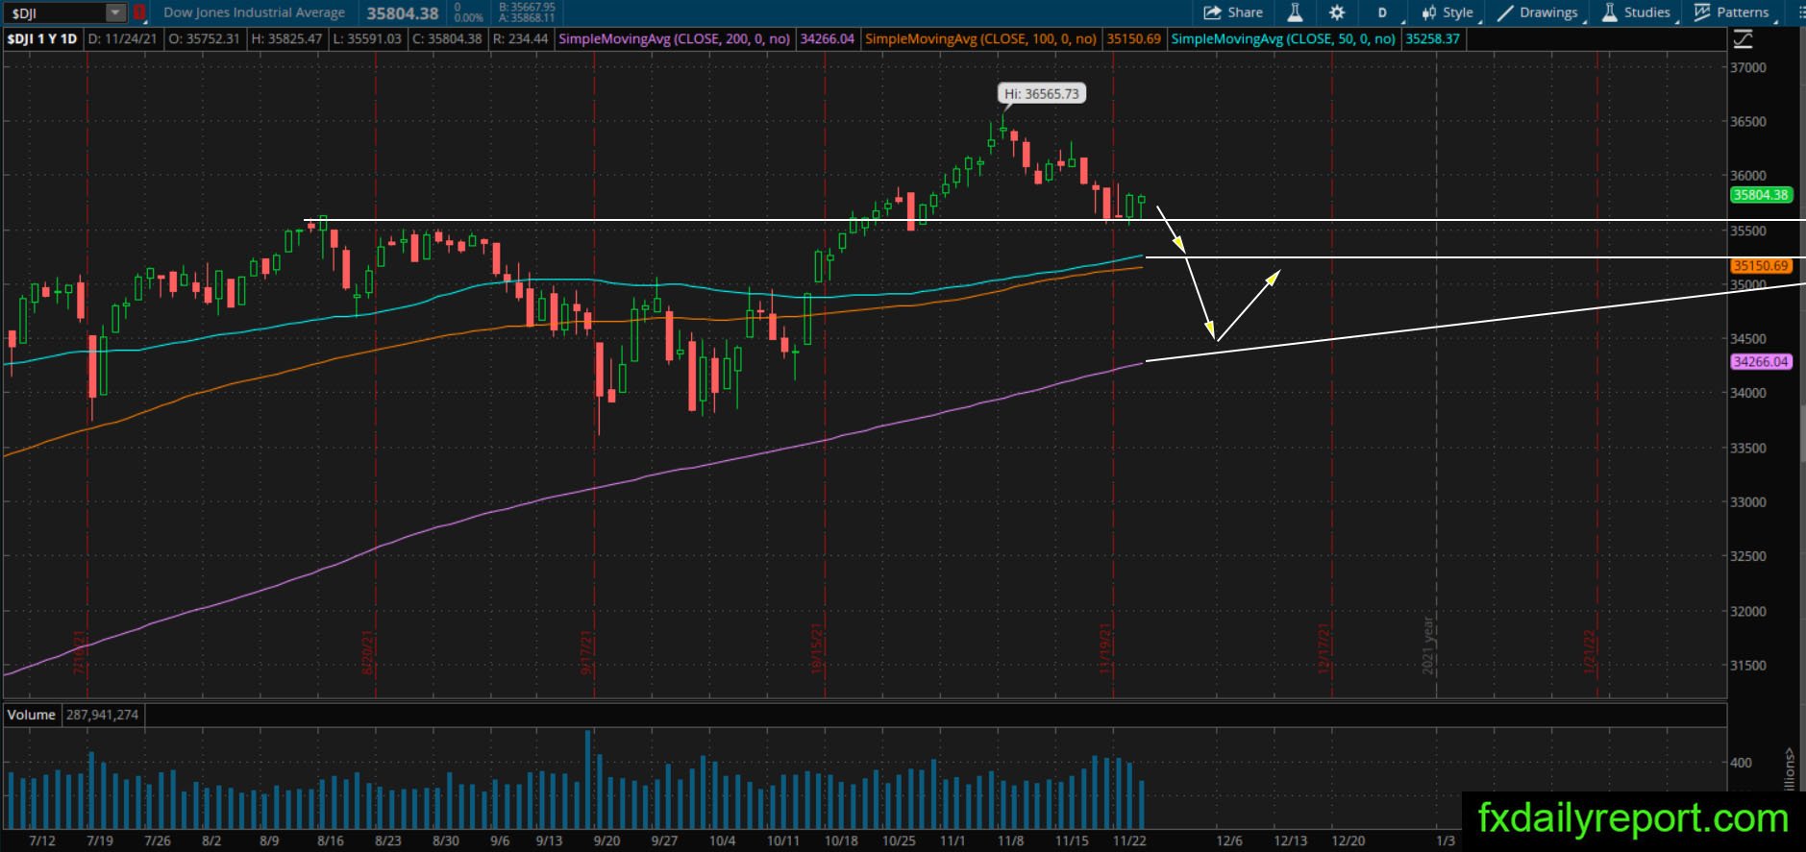Click the 11/22 date on the time axis
The image size is (1806, 852).
[1129, 840]
